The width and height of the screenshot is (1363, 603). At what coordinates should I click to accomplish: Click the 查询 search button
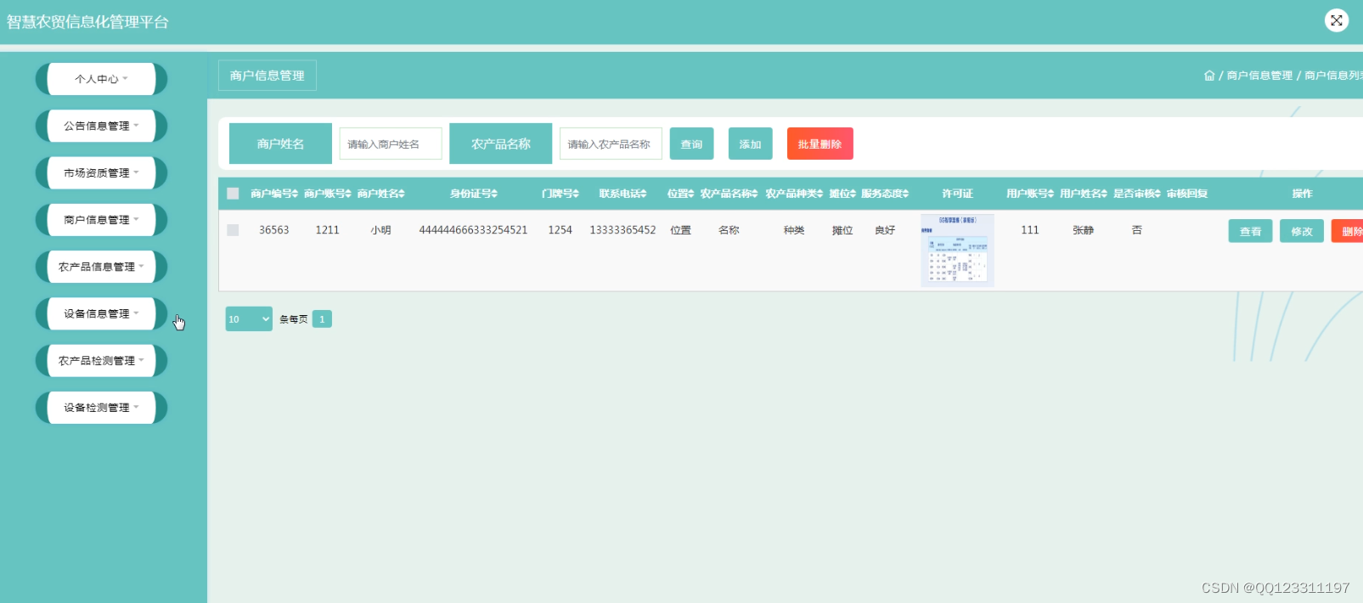click(x=692, y=144)
